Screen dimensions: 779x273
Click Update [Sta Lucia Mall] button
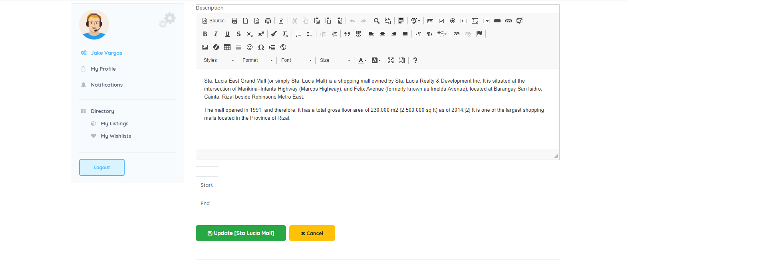(x=241, y=233)
